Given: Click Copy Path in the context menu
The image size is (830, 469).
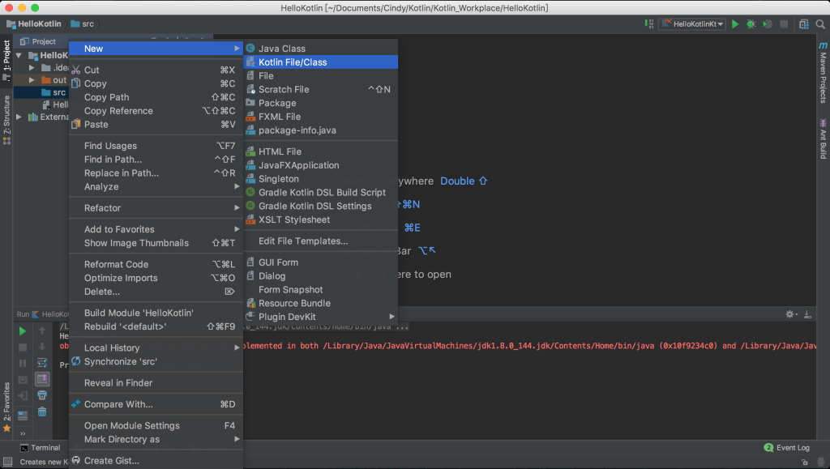Looking at the screenshot, I should [156, 97].
